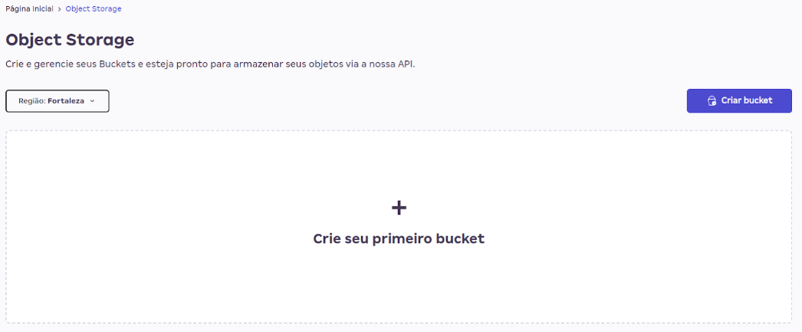Select the Fortaleza value in the region box

click(x=66, y=101)
